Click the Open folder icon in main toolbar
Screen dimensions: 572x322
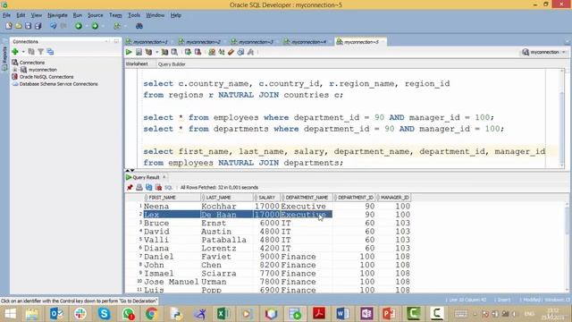coord(18,26)
